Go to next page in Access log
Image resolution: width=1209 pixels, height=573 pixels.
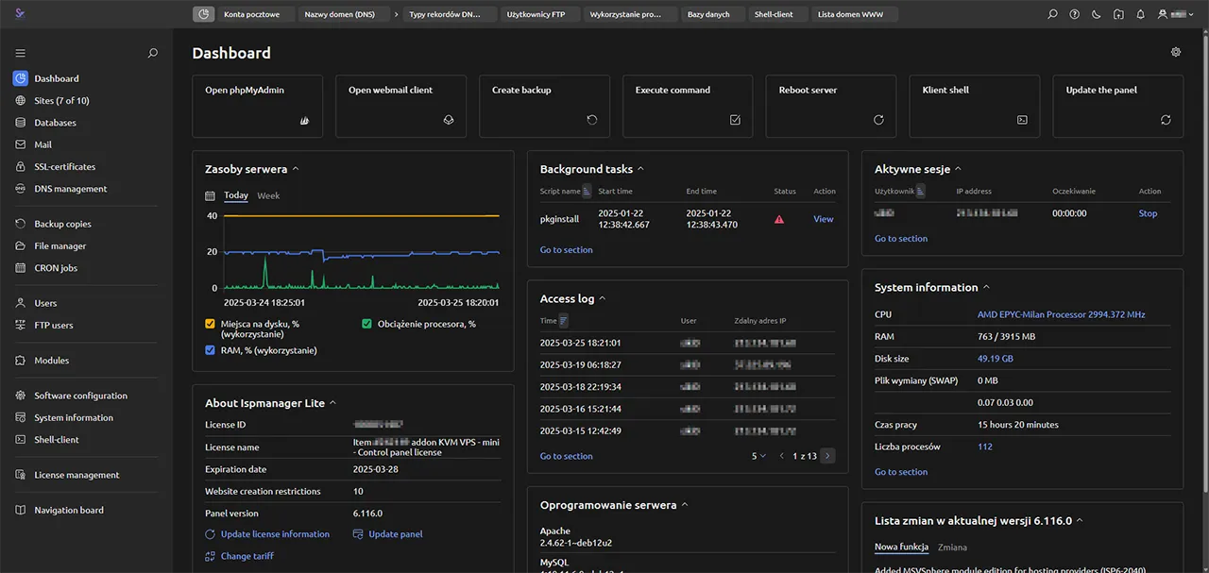tap(827, 456)
